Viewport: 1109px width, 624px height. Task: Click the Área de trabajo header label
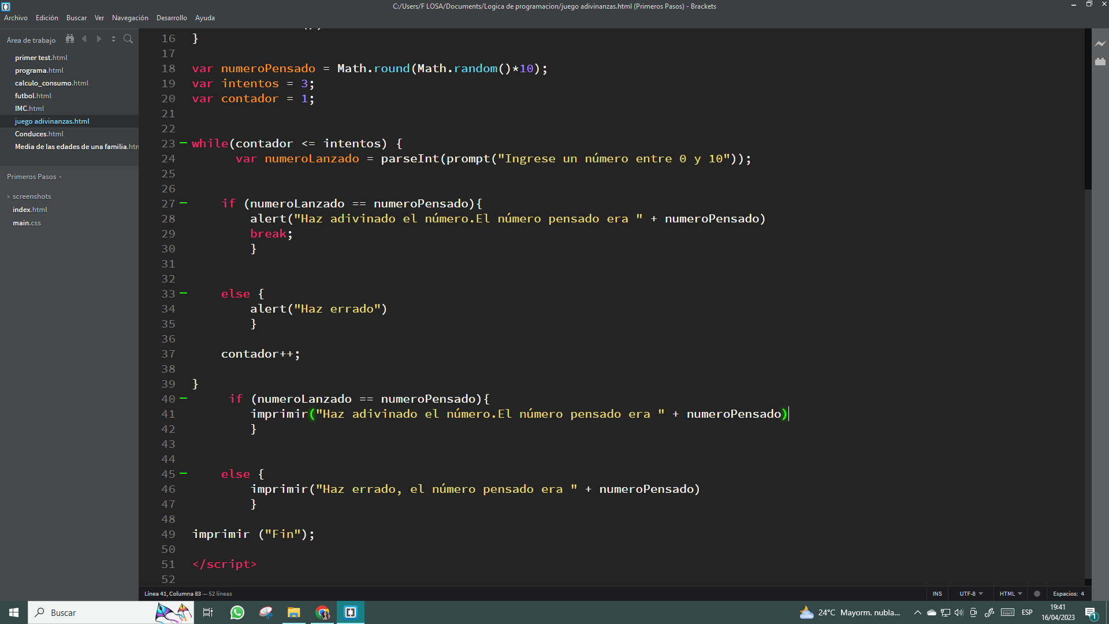tap(31, 40)
